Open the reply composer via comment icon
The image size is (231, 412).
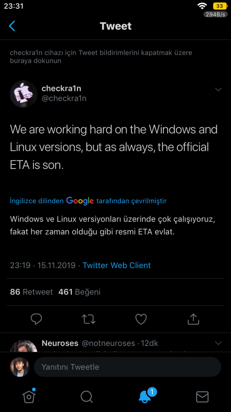tap(36, 319)
